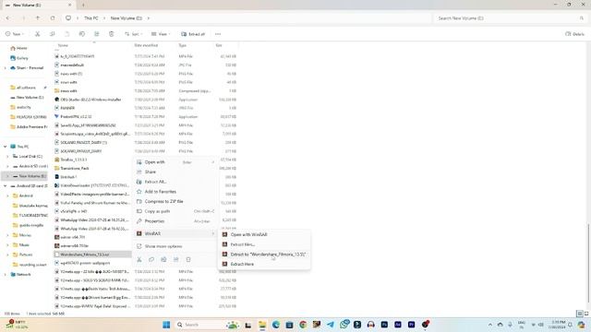Viewport: 591px width, 332px height.
Task: Click the Copy icon in context menu
Action: (151, 259)
